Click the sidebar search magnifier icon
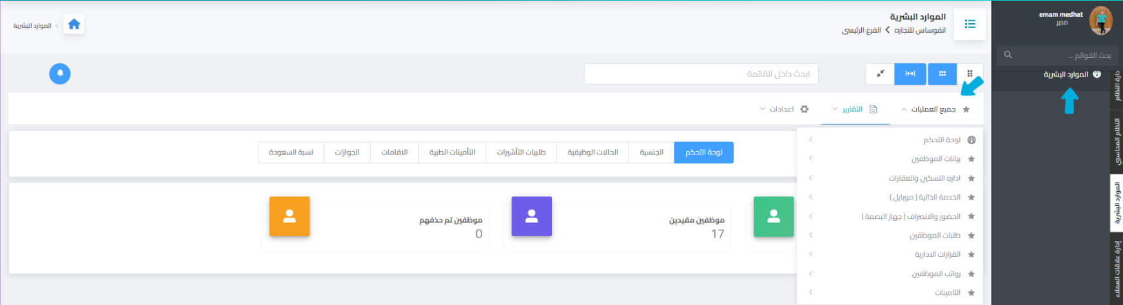Screen dimensions: 1123x305 pos(1008,55)
